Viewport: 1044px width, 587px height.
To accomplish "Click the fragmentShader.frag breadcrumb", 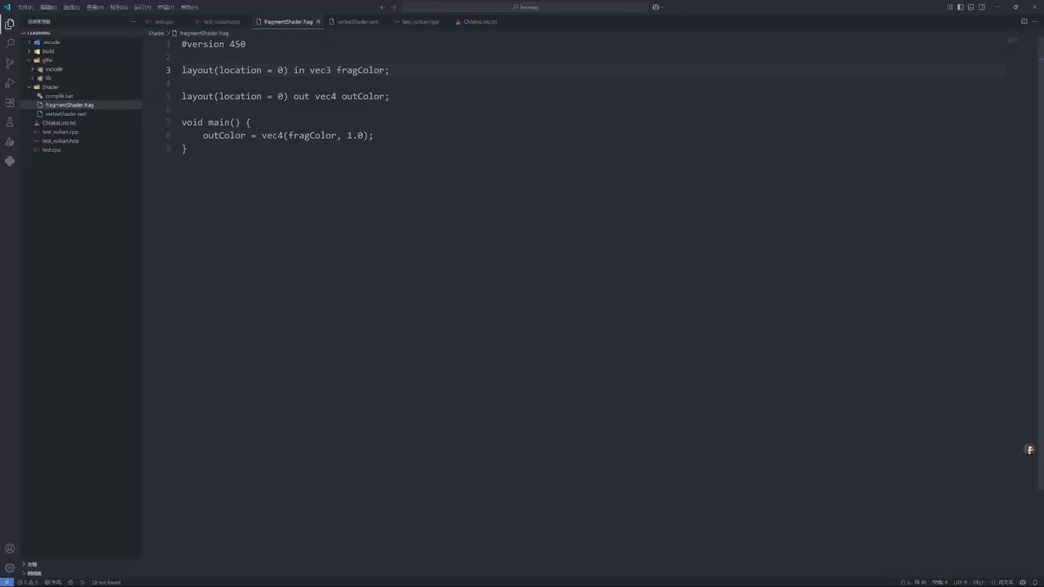I will coord(204,33).
